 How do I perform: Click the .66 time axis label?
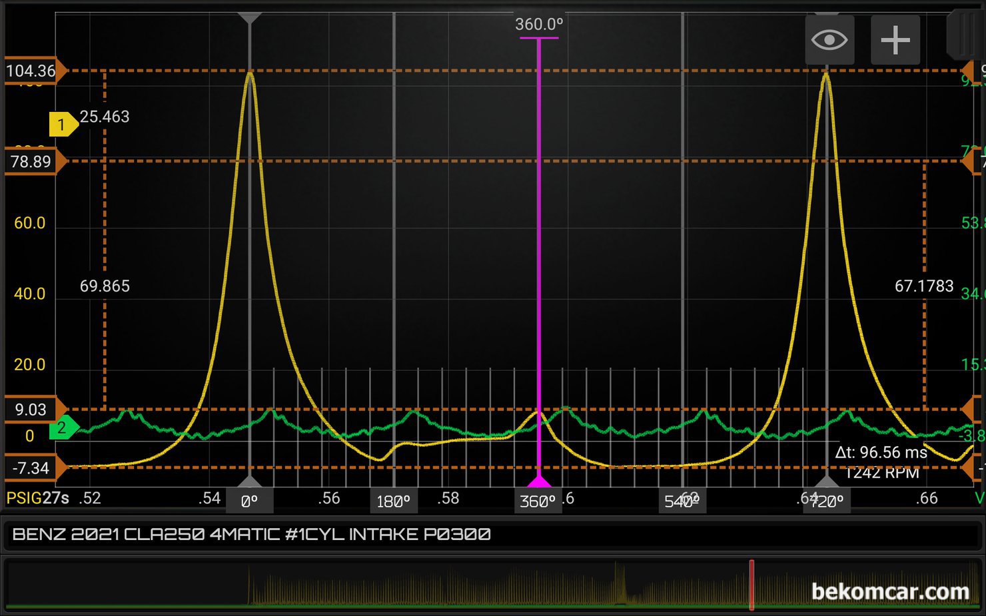tap(927, 498)
